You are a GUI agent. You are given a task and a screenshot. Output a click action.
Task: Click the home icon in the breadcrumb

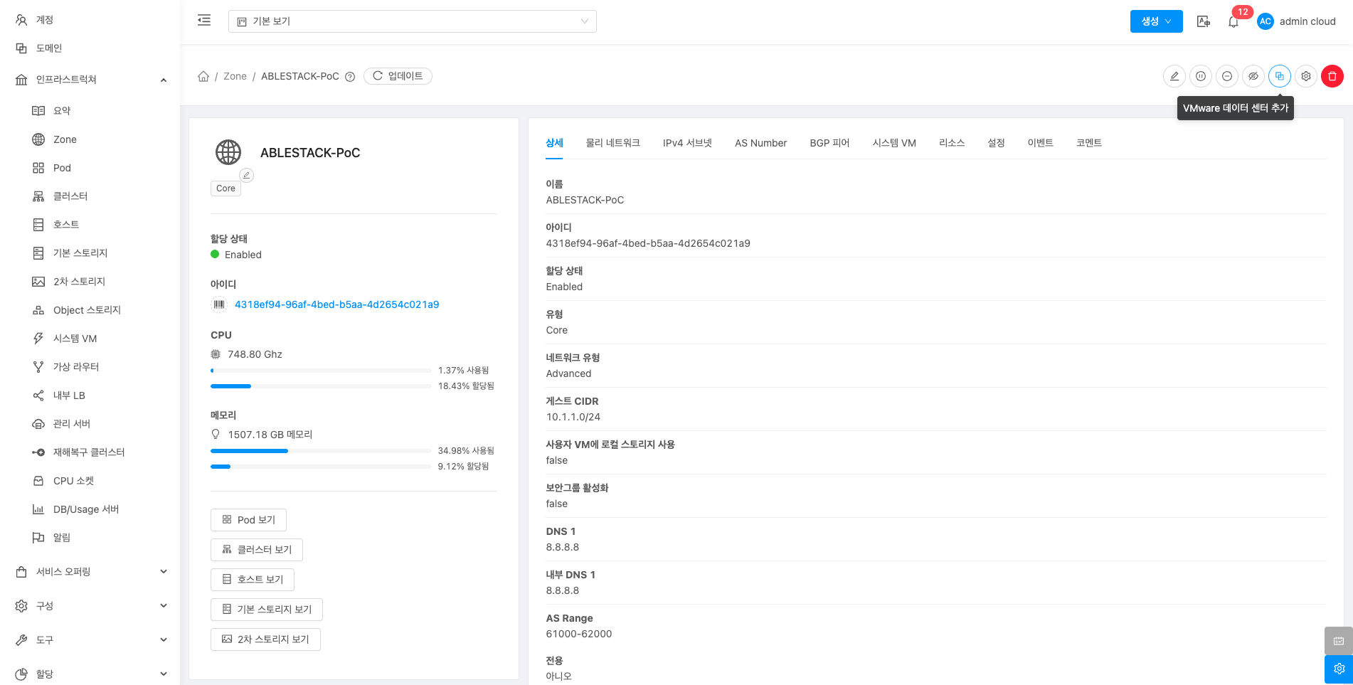[x=203, y=76]
